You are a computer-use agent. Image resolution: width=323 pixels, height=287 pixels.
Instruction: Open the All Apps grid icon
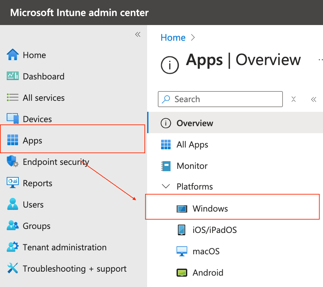(x=166, y=145)
